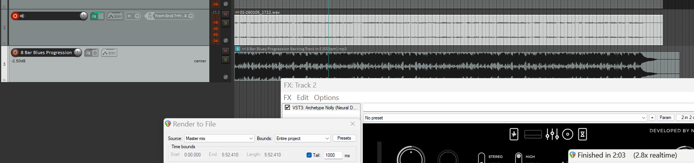Open the Edit menu in FX window

303,98
